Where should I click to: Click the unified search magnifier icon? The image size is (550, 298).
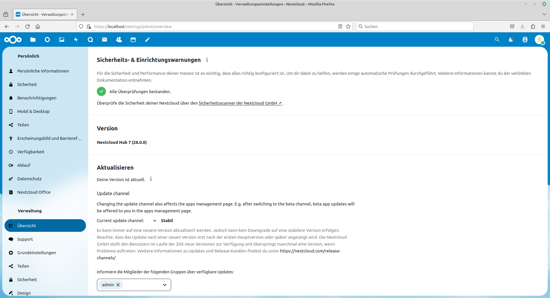(x=497, y=40)
